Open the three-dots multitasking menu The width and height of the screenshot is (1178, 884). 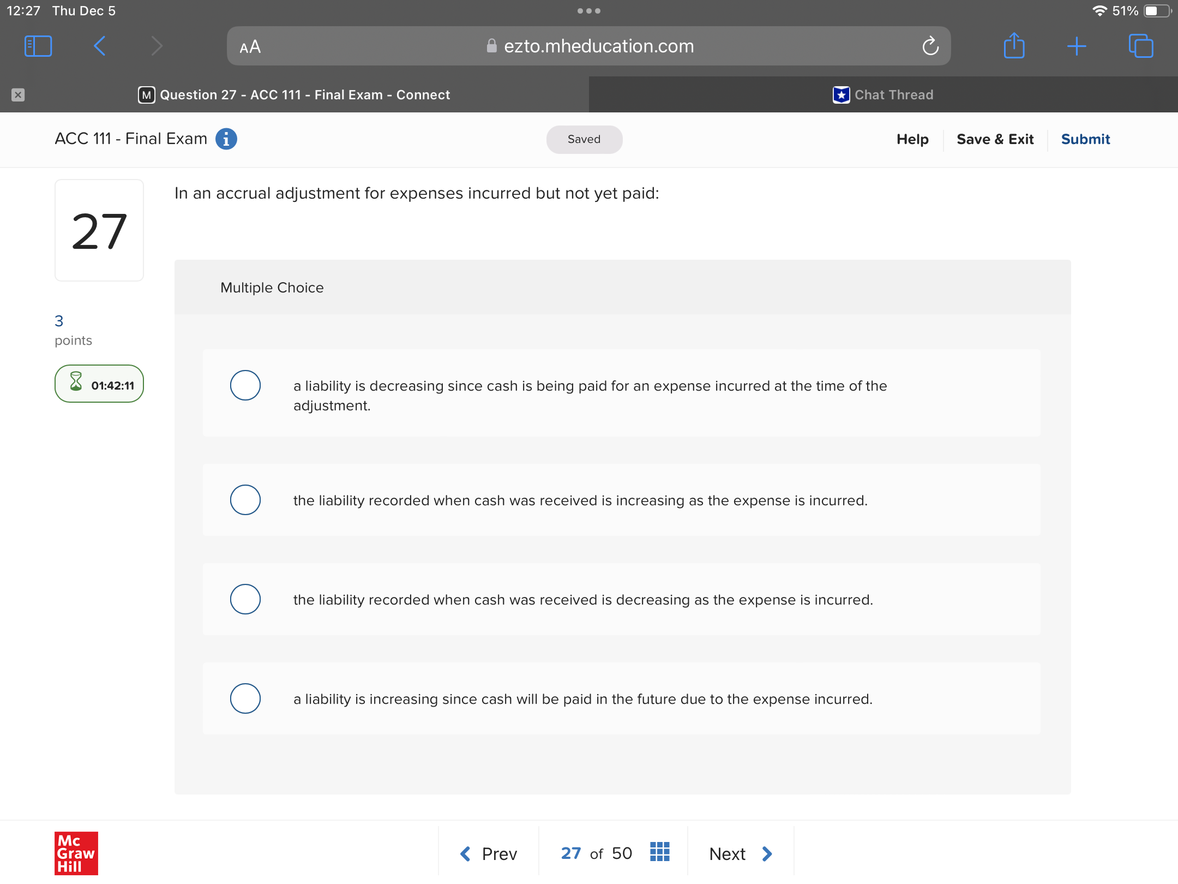(x=589, y=11)
